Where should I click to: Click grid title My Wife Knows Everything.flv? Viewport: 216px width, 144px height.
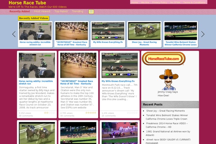point(118,81)
